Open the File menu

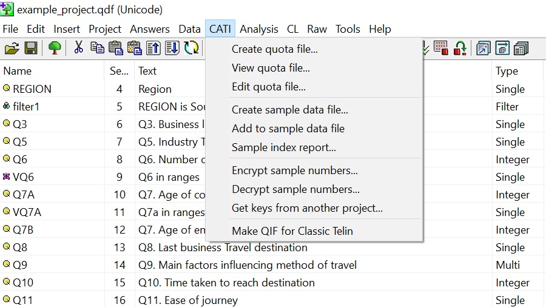tap(10, 29)
